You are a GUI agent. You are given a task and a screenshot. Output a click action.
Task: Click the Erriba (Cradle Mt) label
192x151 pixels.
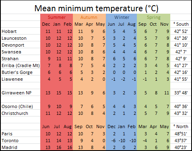[21, 65]
